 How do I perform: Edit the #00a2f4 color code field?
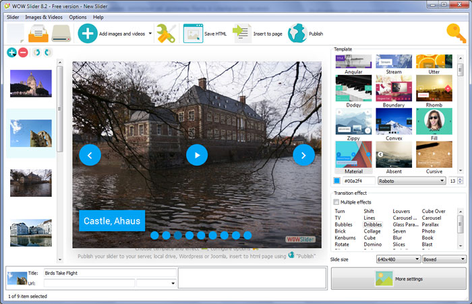[359, 181]
